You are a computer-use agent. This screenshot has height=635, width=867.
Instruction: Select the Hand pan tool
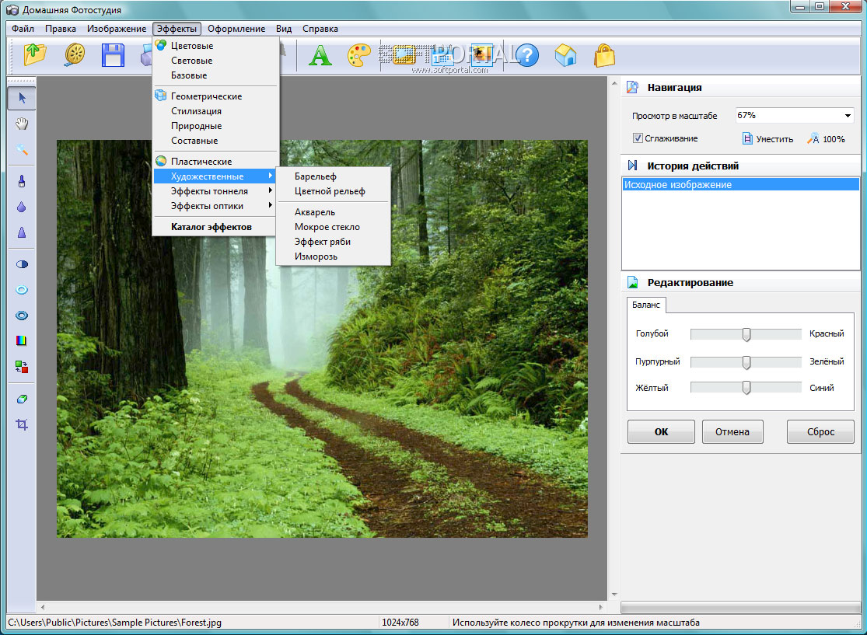click(x=22, y=124)
